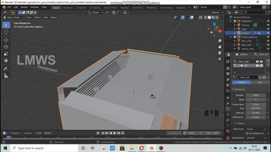This screenshot has width=271, height=152.
Task: Open the Distribution Jittered dropdown
Action: click(256, 138)
